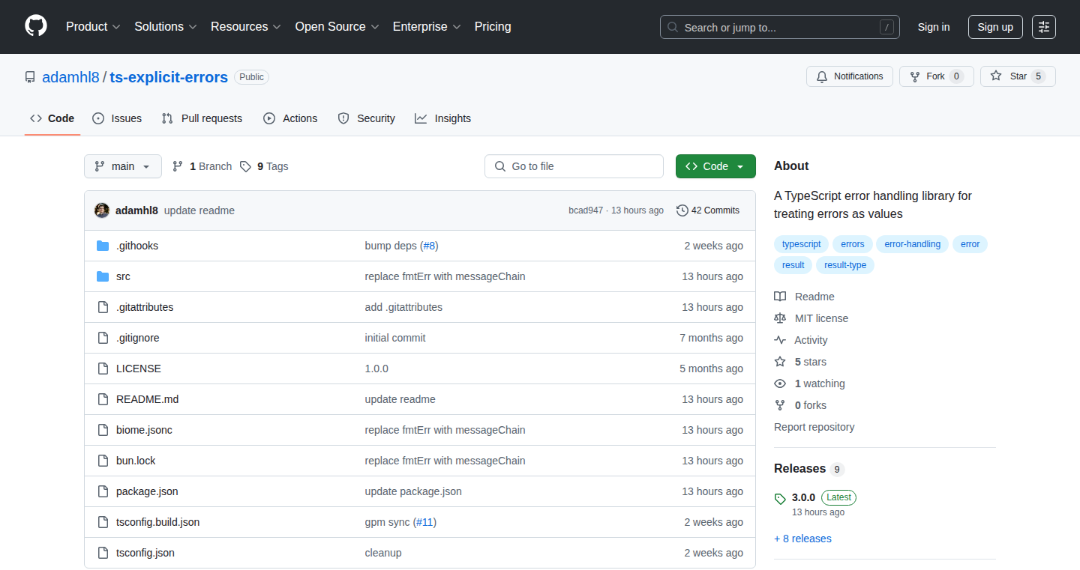This screenshot has width=1080, height=570.
Task: Click the error-handling topic tag
Action: point(912,244)
